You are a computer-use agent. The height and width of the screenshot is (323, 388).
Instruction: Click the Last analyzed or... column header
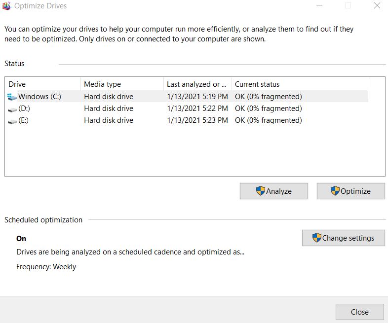point(198,84)
